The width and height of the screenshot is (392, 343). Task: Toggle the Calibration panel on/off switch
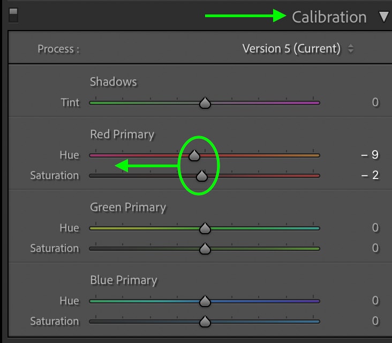13,15
